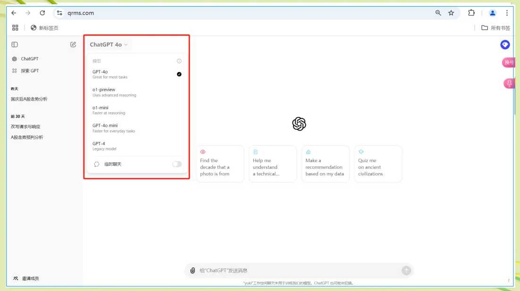Click the blue diamond icon at top right
Viewport: 520px width, 291px height.
pyautogui.click(x=505, y=44)
